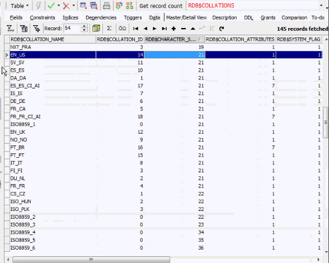Sort by RDB$COLLATION_NAME column header
The width and height of the screenshot is (329, 263).
click(53, 39)
